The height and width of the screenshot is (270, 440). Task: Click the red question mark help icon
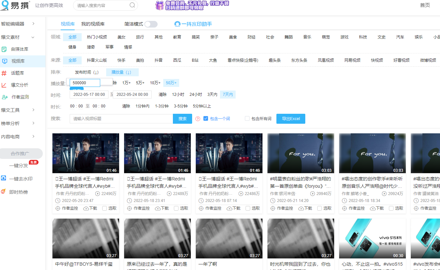[x=198, y=119]
